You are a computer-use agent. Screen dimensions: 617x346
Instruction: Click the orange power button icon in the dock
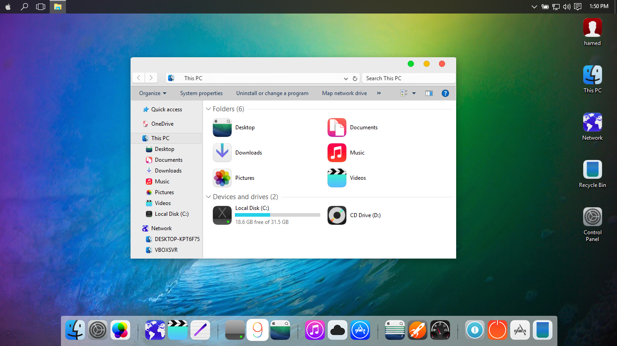tap(497, 330)
